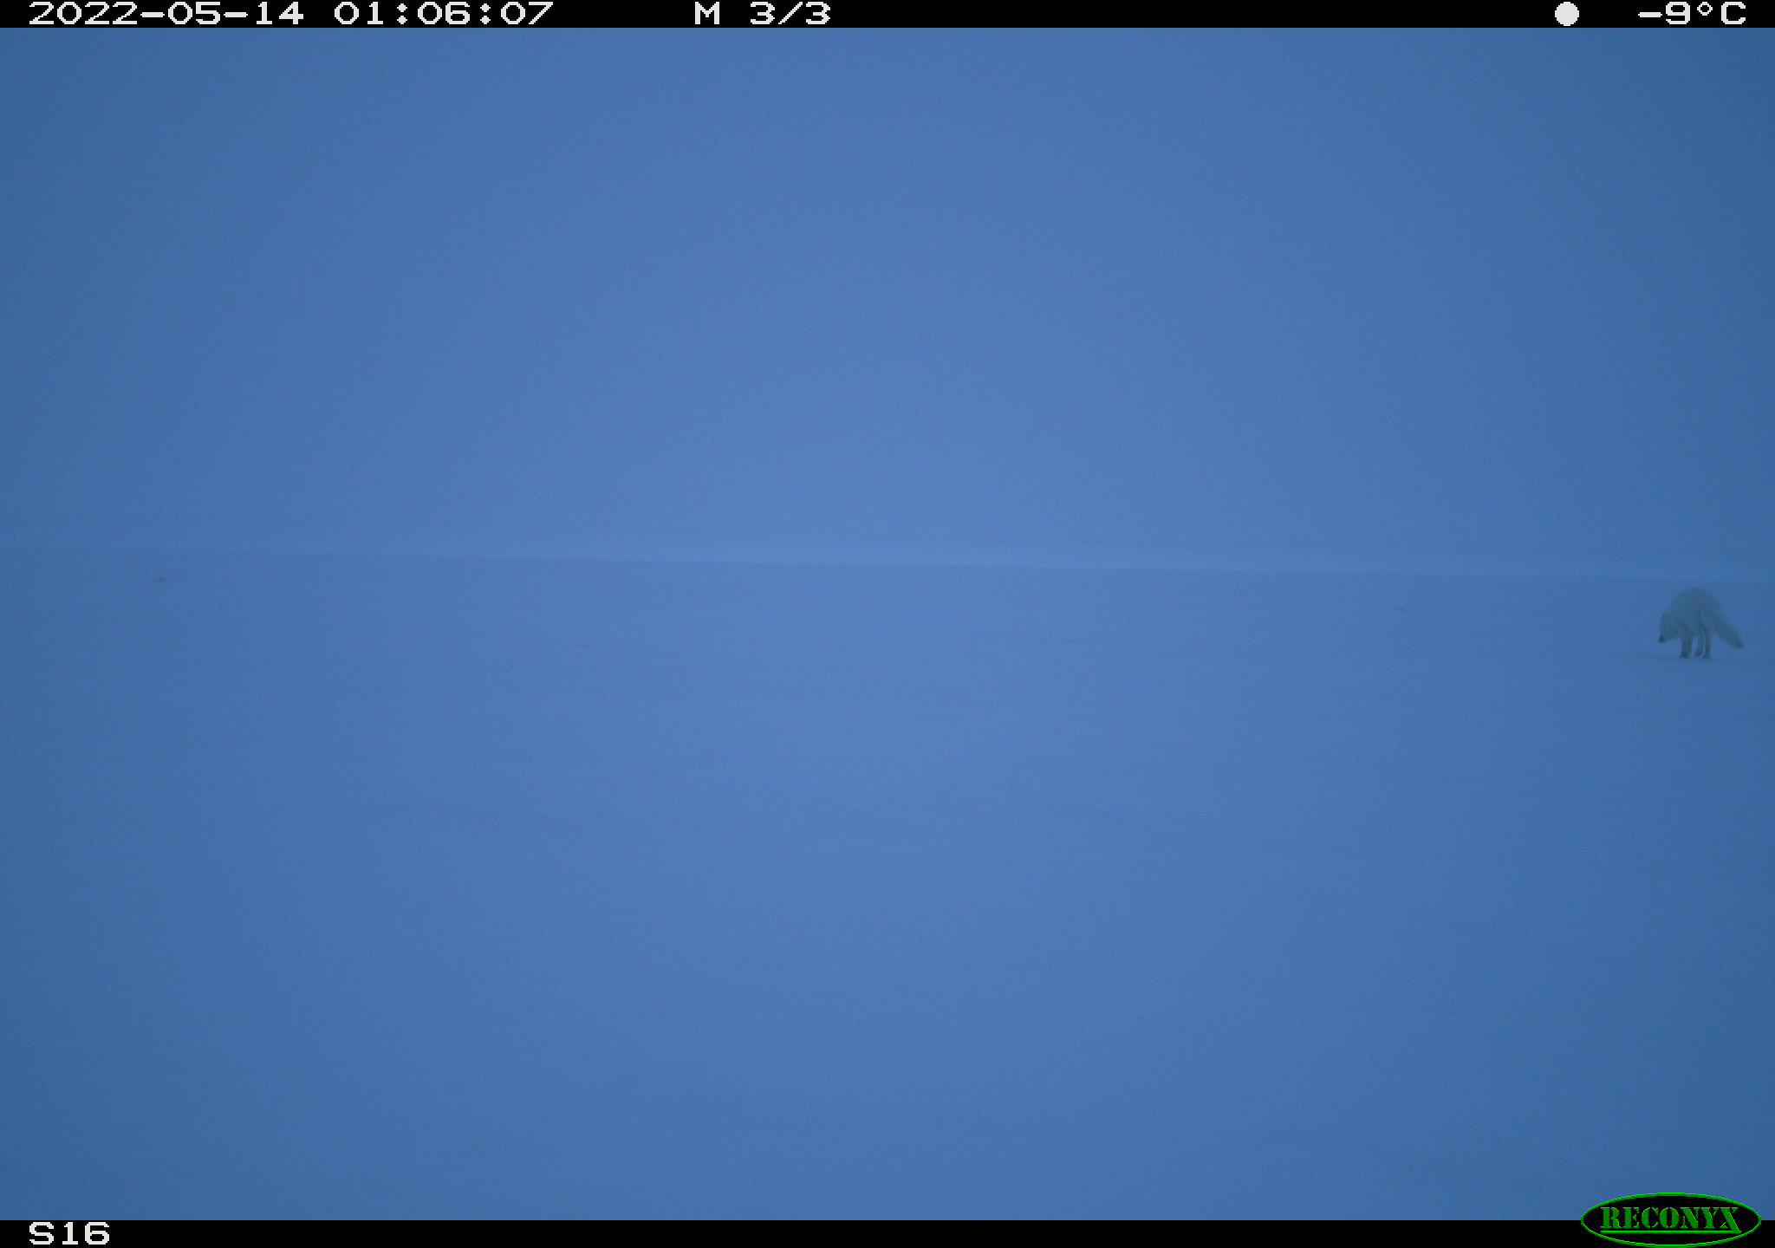This screenshot has height=1248, width=1775.
Task: Click the seconds value 07 in the timestamp
Action: pyautogui.click(x=526, y=14)
